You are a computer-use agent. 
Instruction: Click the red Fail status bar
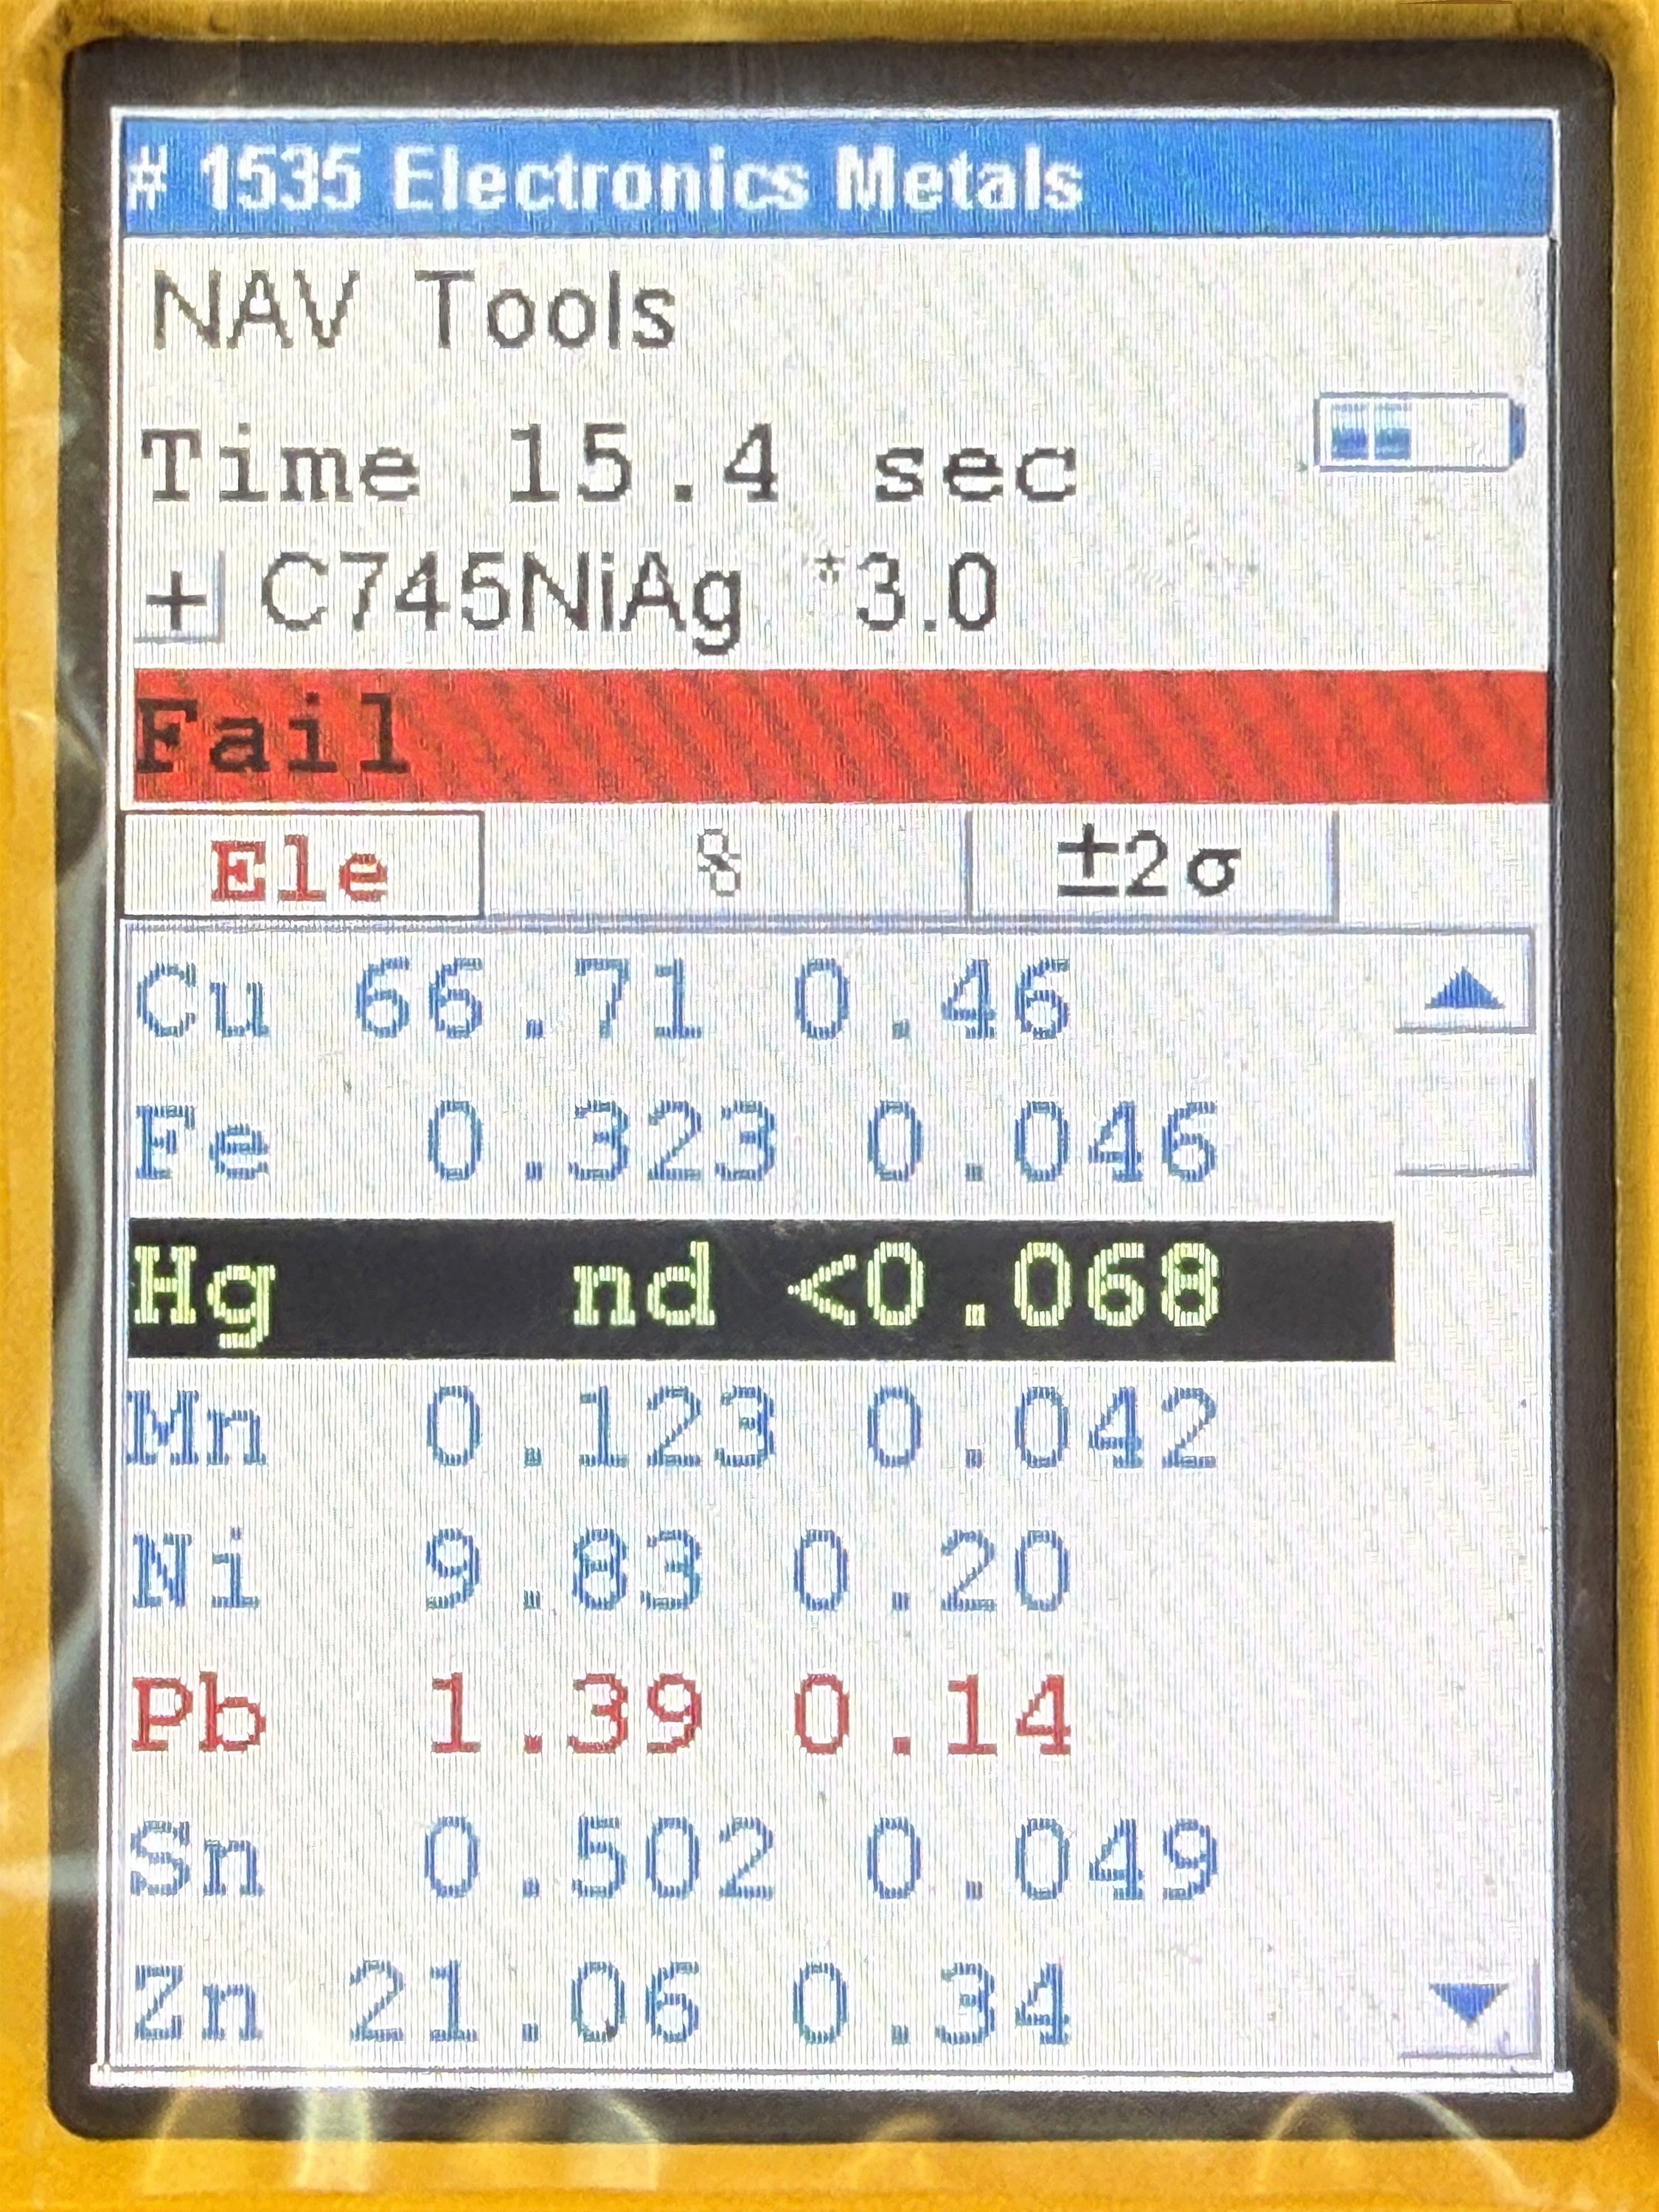(840, 736)
